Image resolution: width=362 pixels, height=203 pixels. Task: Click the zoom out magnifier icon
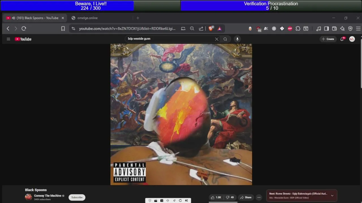coord(192,28)
